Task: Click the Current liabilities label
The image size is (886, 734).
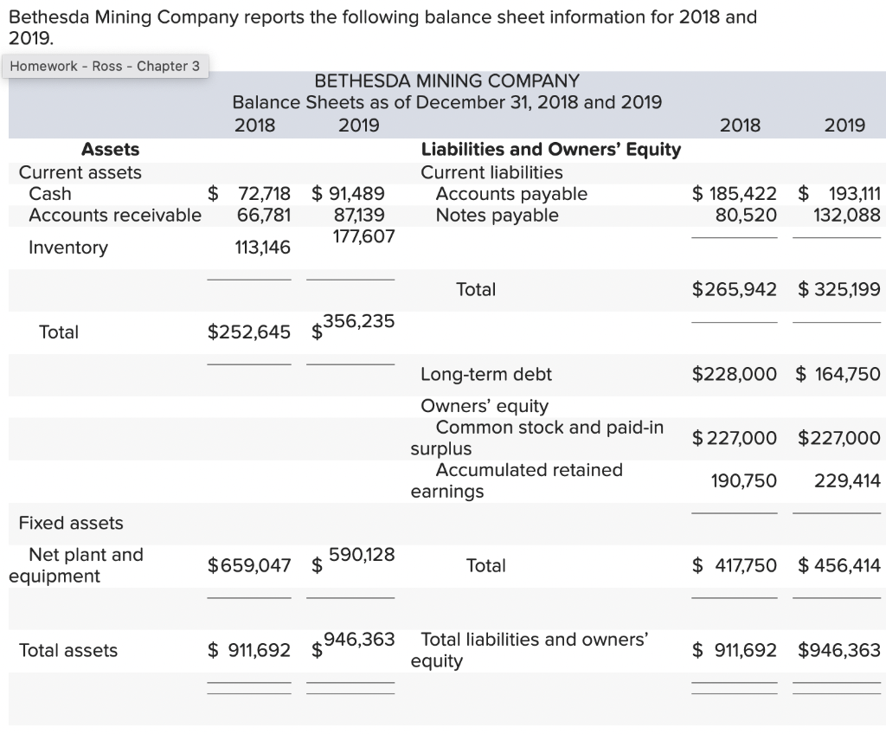Action: pos(491,172)
